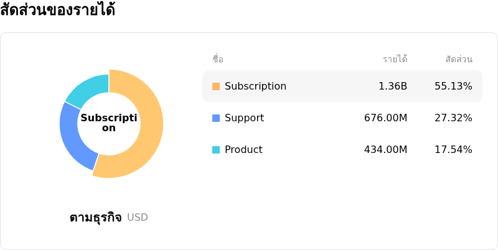Click the cyan Product legend swatch
This screenshot has width=498, height=250.
216,150
